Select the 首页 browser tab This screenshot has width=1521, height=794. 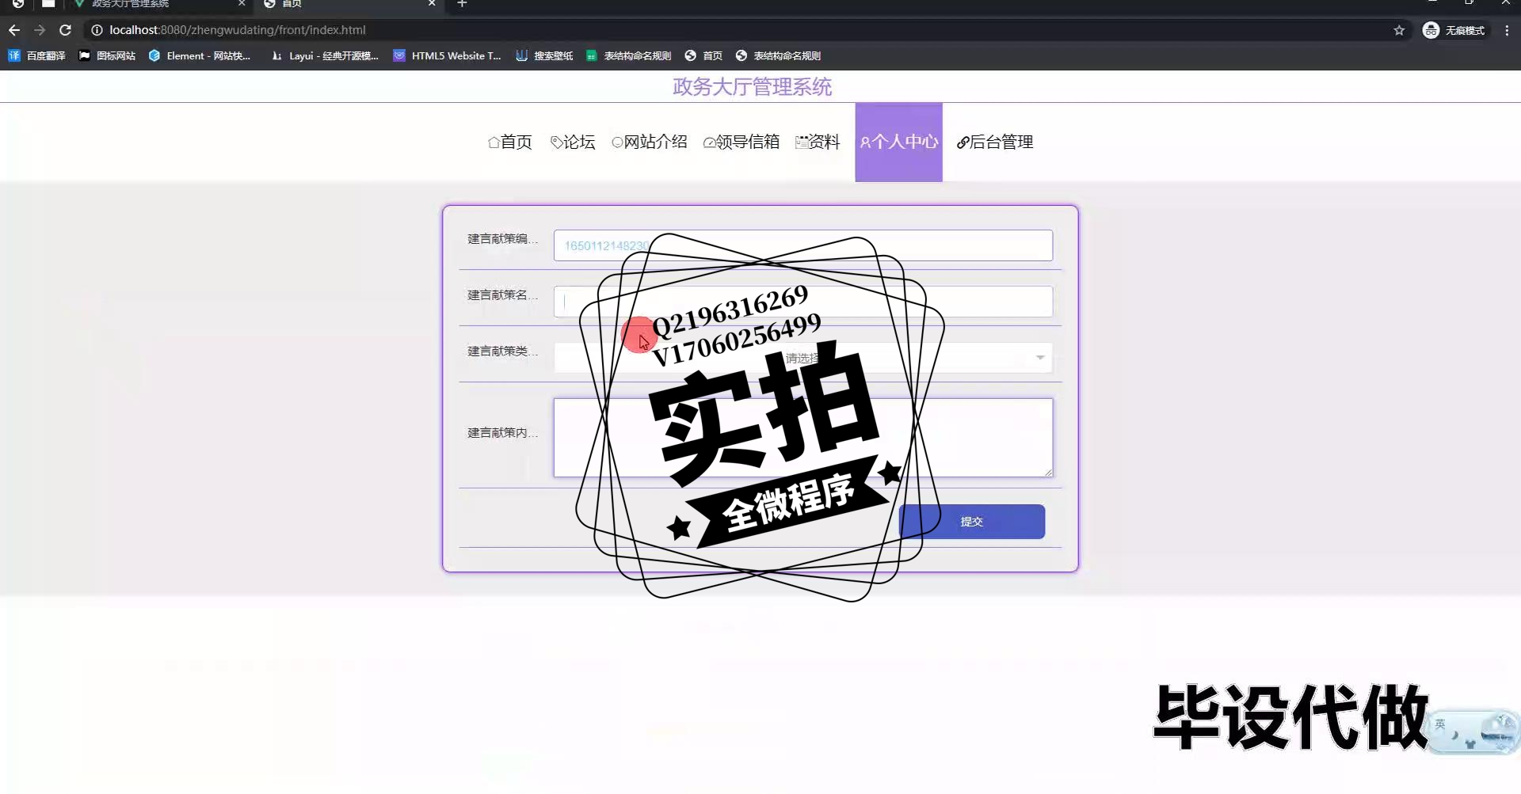point(349,4)
